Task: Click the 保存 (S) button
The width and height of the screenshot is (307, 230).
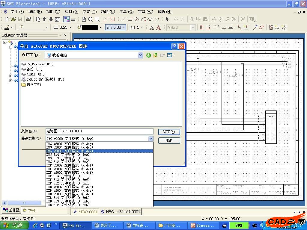Action: pyautogui.click(x=169, y=132)
